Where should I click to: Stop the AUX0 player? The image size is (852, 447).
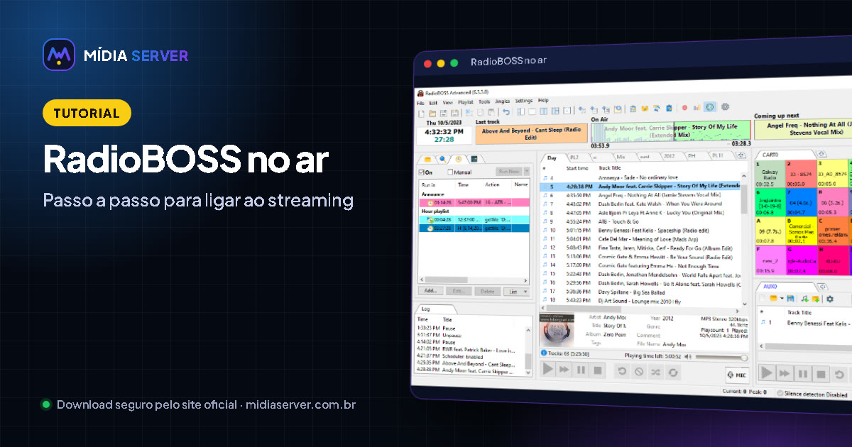[821, 374]
